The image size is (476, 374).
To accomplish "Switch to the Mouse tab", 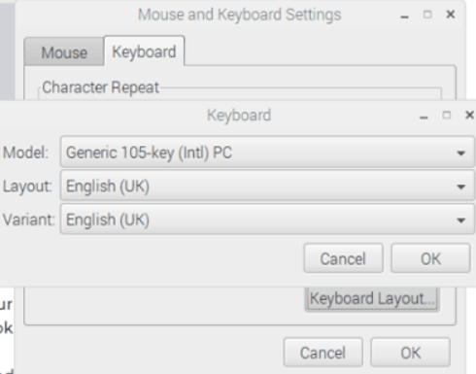I will [64, 52].
